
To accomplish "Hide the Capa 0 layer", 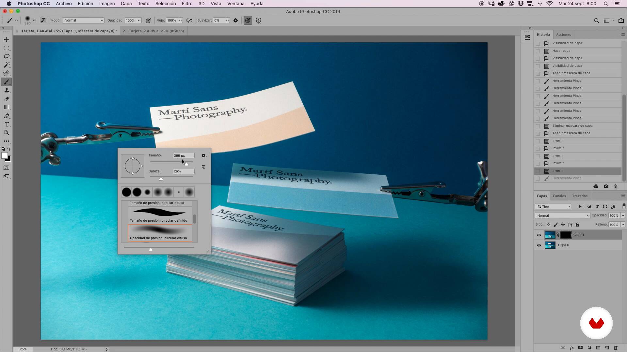I will click(x=539, y=245).
